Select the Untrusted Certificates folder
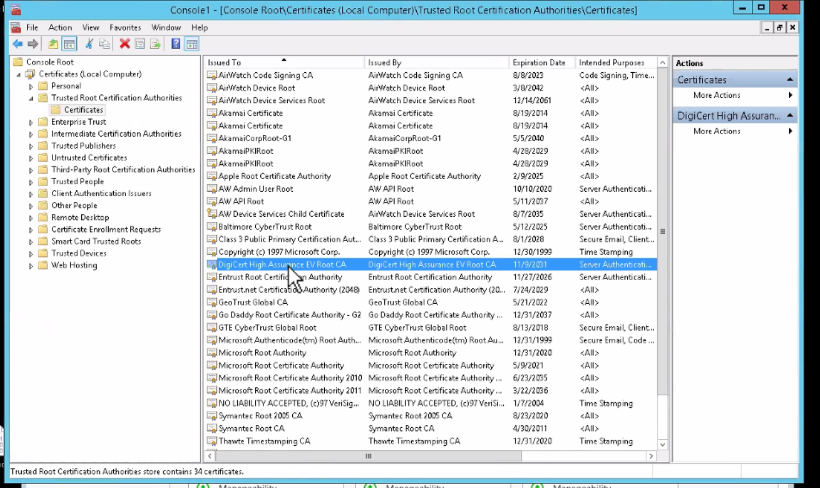This screenshot has width=820, height=488. tap(89, 158)
